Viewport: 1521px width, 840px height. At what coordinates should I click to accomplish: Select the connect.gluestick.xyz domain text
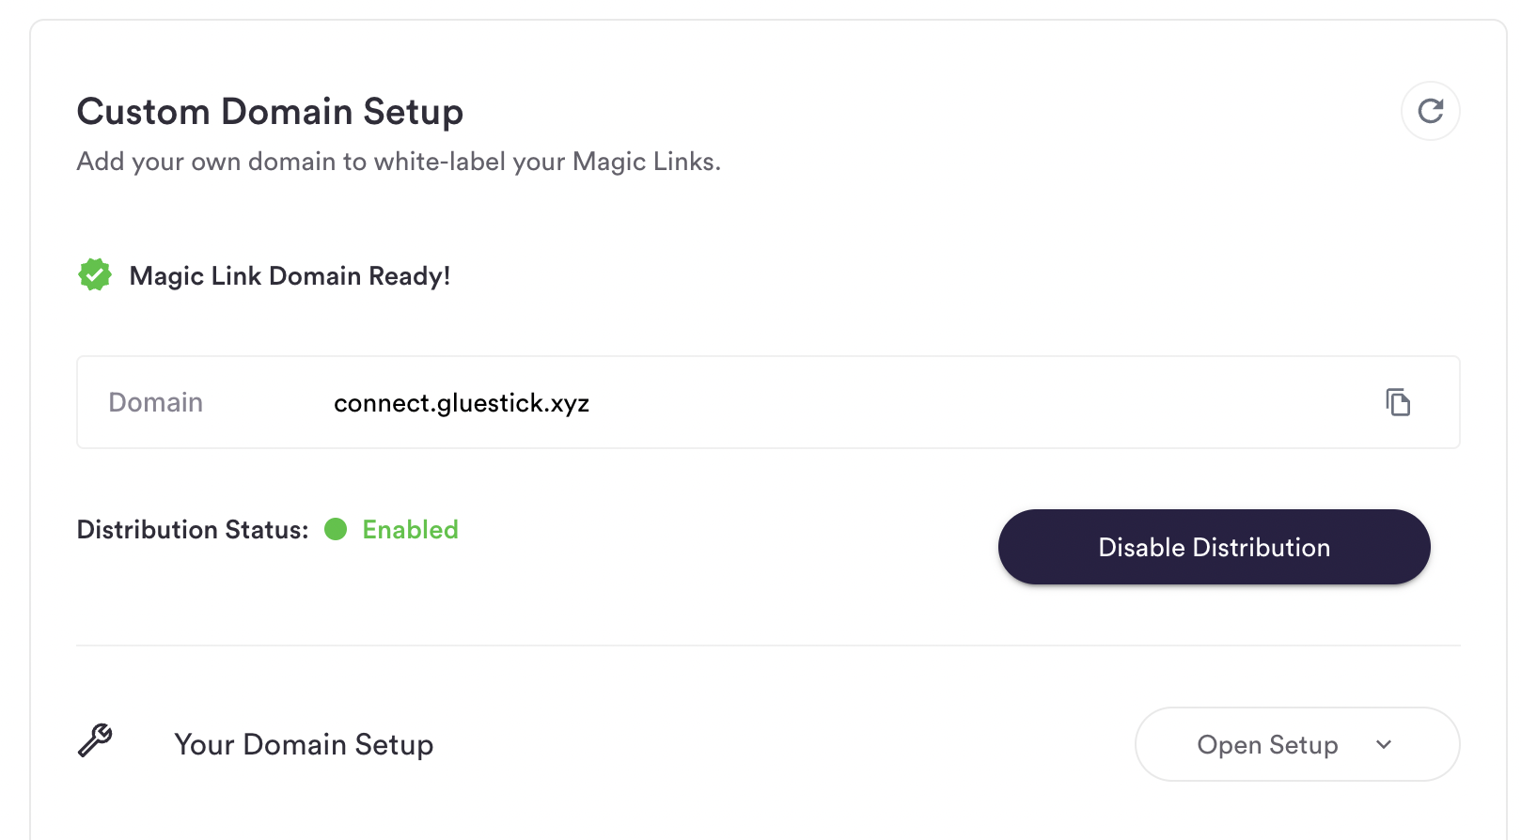[462, 403]
